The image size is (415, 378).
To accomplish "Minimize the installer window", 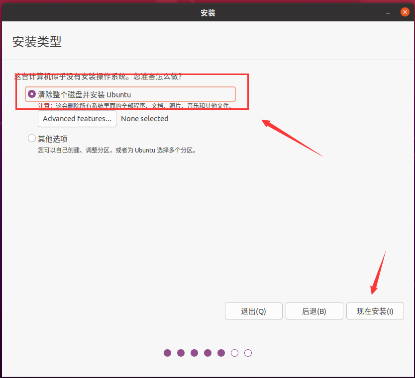I will click(x=388, y=13).
